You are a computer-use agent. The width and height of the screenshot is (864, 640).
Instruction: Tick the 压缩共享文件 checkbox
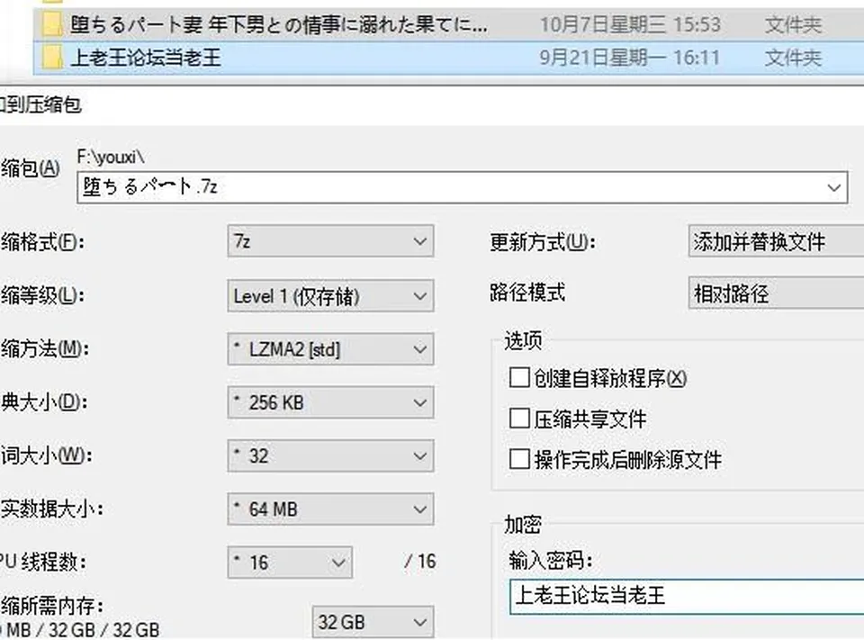(519, 419)
